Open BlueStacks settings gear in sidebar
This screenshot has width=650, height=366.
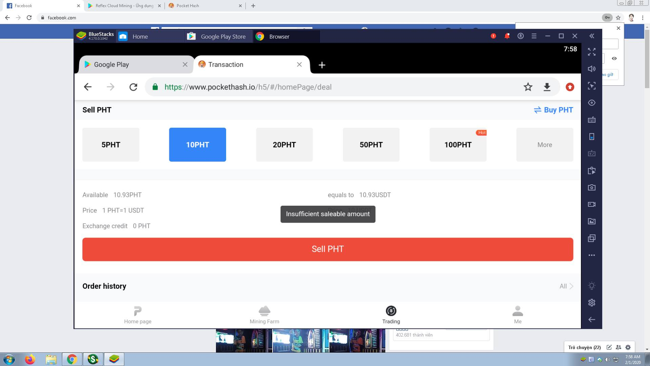[x=591, y=303]
